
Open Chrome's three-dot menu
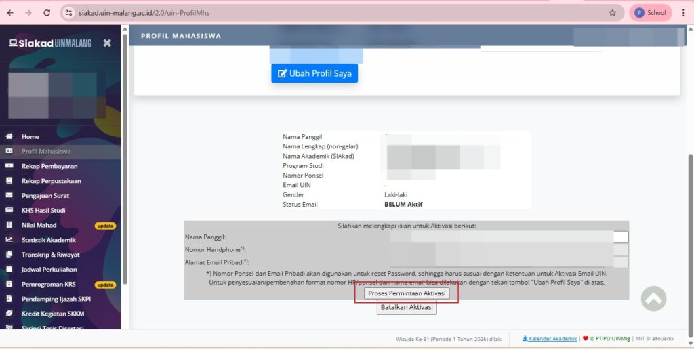(683, 12)
